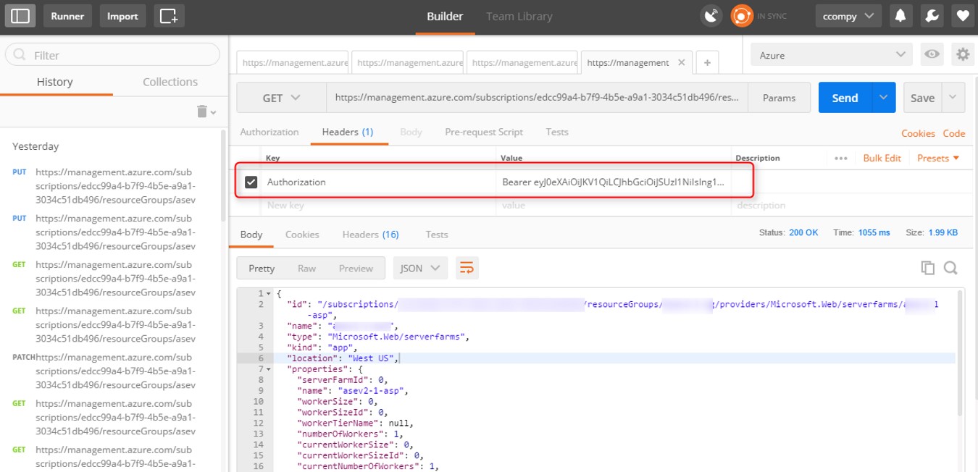Click the response body scrollbar
The width and height of the screenshot is (978, 472).
tap(961, 353)
